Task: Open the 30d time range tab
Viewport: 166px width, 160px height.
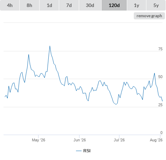Action: pos(90,5)
